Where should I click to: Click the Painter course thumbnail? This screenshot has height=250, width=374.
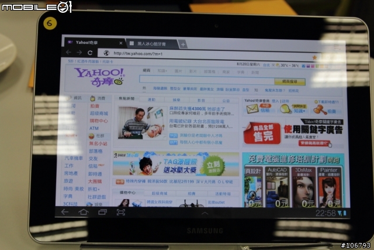pos(330,187)
